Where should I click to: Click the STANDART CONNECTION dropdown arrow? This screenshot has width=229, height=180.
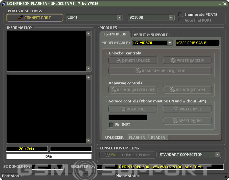click(217, 155)
